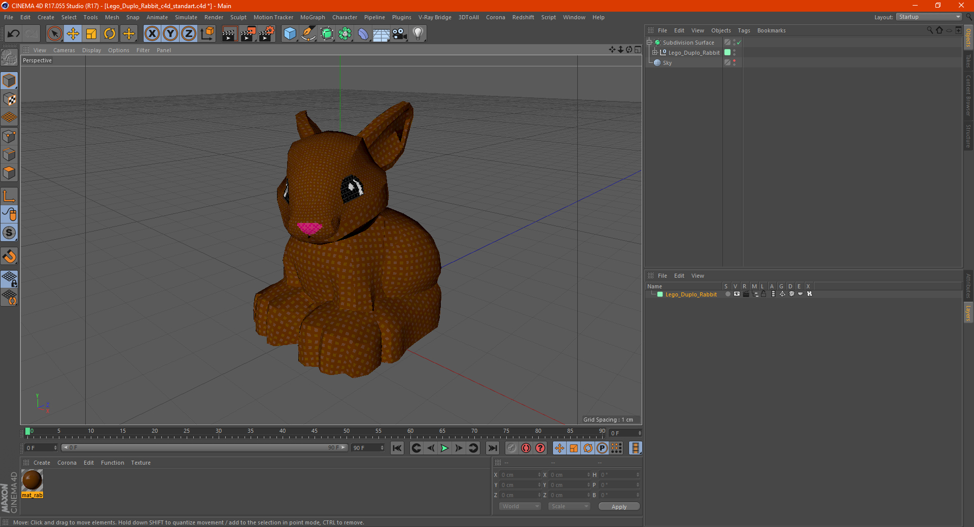
Task: Switch to Texture mode
Action: [x=9, y=99]
